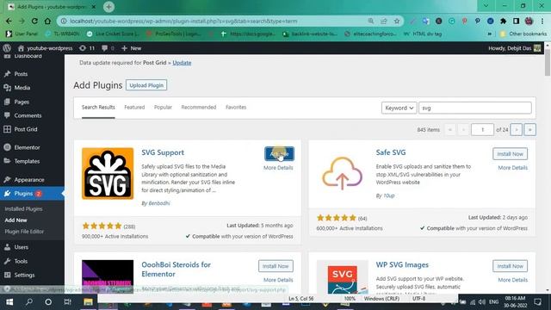
Task: Select Add New plugin submenu
Action: click(x=15, y=220)
